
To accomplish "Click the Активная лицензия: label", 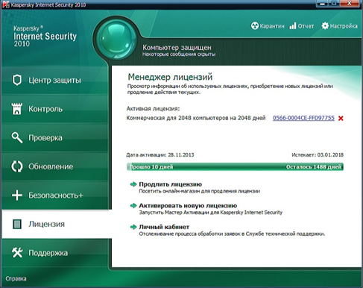I will tap(153, 109).
